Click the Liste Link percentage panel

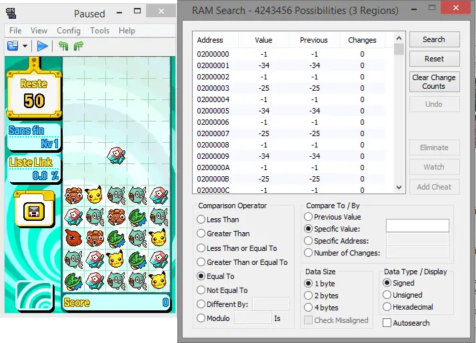coord(34,169)
